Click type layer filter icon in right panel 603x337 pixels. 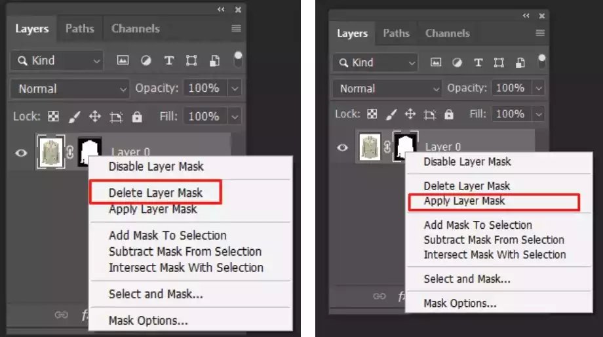478,62
